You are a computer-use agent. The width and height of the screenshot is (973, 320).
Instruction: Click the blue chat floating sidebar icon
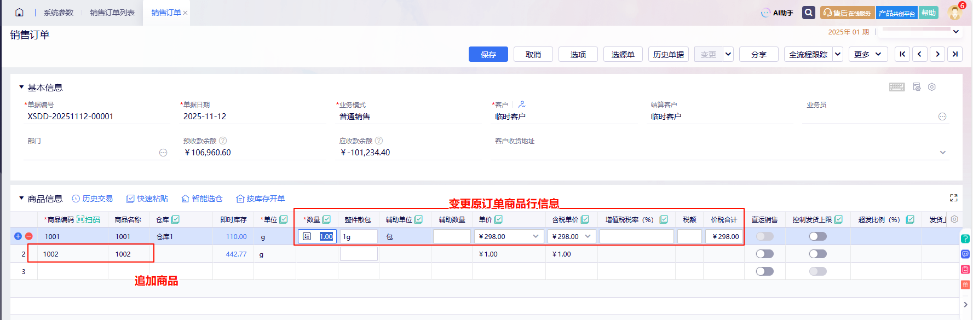965,254
